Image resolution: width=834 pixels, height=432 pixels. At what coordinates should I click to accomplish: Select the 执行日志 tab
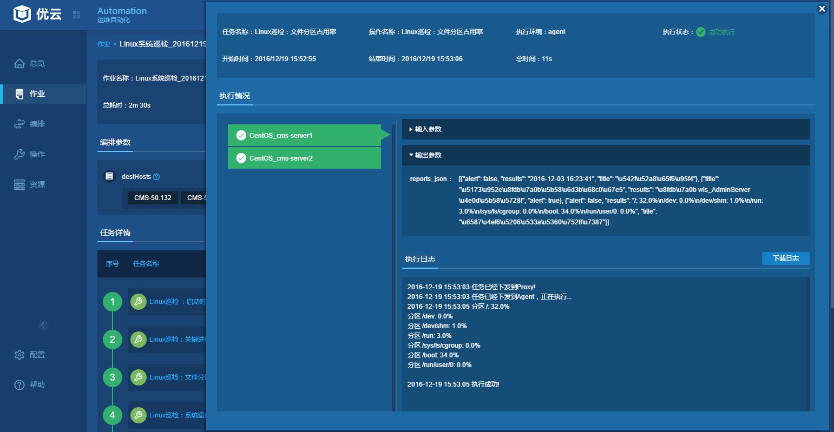[x=420, y=259]
